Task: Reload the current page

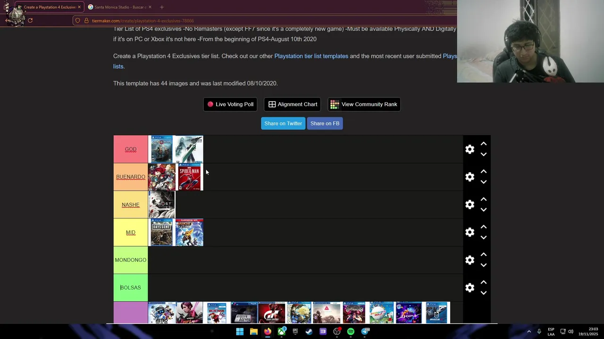Action: [x=30, y=20]
